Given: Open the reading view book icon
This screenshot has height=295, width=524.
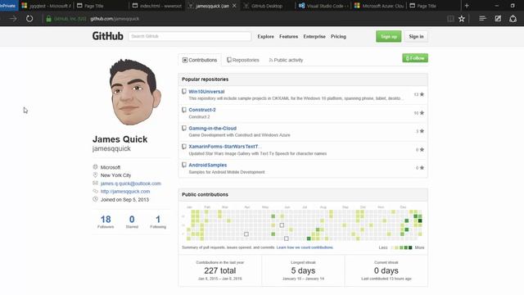Looking at the screenshot, I should (450, 19).
